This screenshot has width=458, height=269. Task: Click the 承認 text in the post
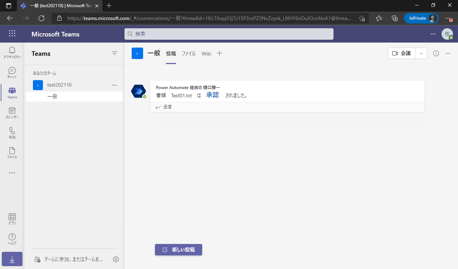click(x=213, y=95)
